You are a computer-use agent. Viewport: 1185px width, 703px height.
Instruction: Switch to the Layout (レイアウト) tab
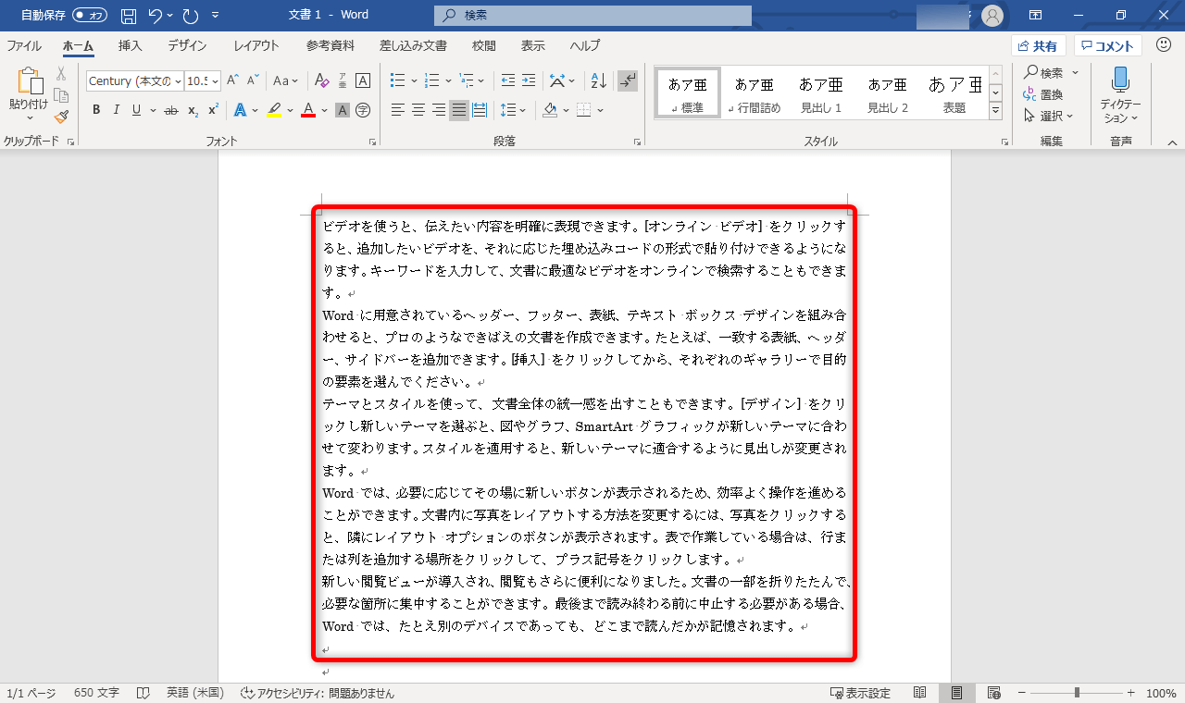[x=256, y=45]
